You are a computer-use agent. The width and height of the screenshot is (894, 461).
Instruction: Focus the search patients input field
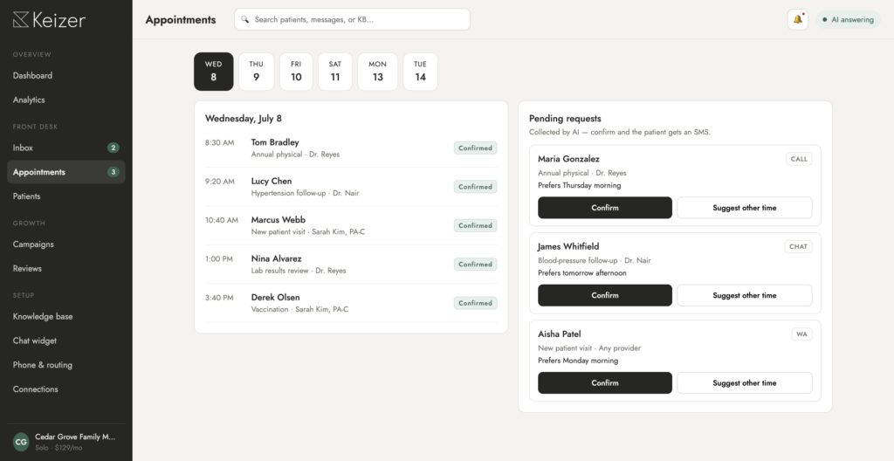[x=352, y=19]
